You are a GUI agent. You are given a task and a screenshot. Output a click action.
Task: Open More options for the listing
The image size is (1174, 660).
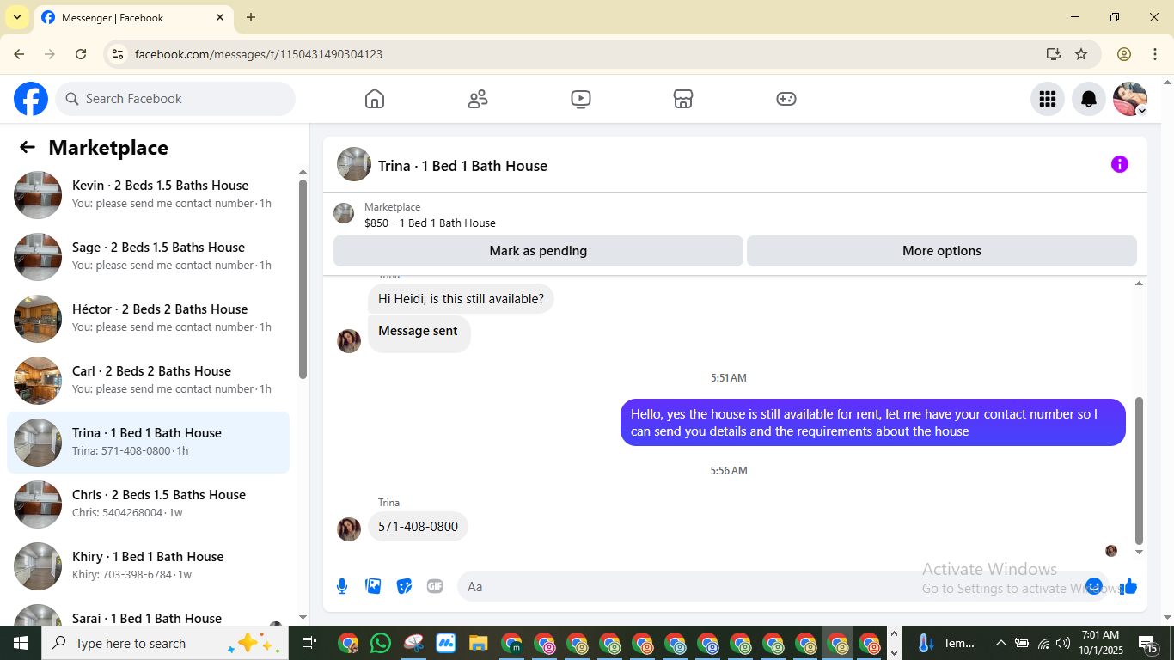pos(942,251)
